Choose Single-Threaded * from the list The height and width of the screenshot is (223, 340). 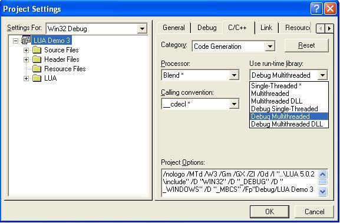(x=289, y=86)
